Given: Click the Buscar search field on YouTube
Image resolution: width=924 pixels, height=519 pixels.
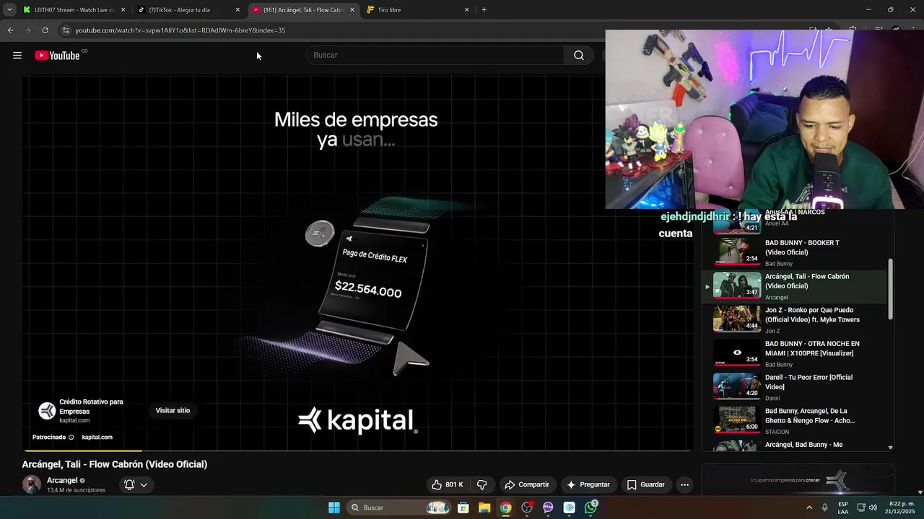Looking at the screenshot, I should [x=435, y=56].
